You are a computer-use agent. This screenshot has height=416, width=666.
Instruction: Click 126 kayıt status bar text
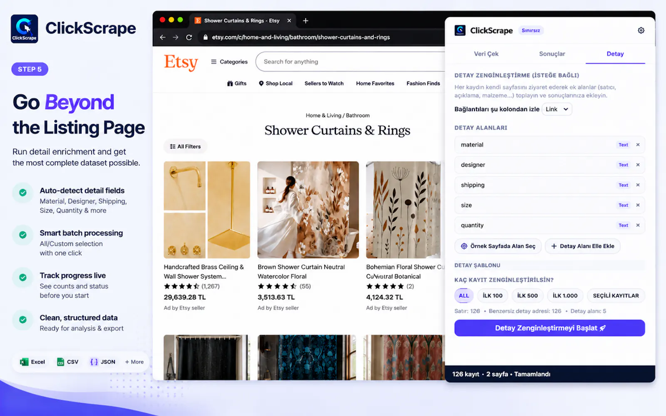click(x=466, y=374)
